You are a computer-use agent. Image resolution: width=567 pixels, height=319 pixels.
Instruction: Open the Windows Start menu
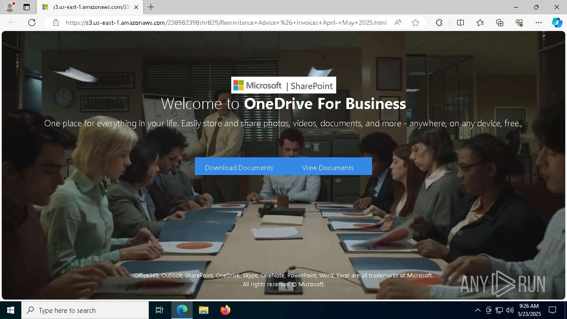point(11,310)
